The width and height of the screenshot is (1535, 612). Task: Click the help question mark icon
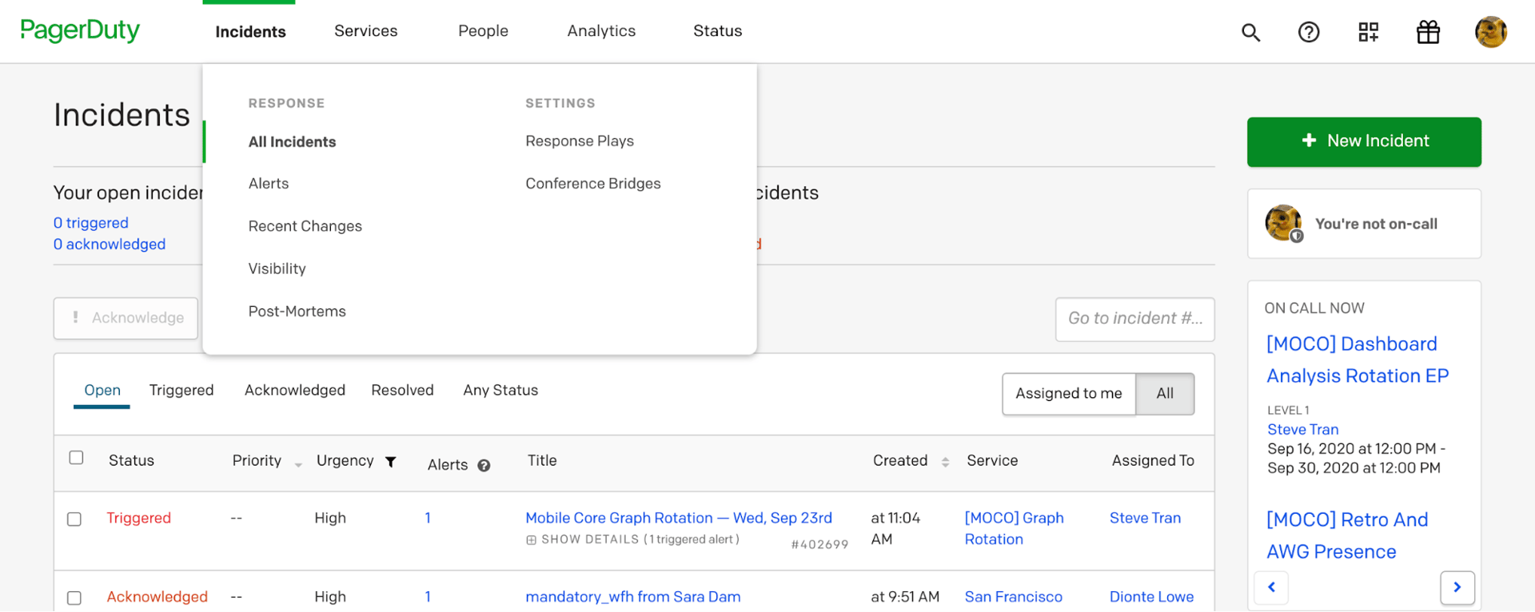[x=1309, y=32]
